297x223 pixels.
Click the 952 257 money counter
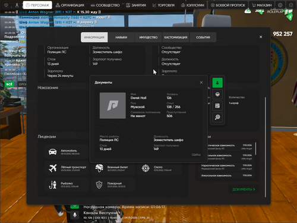pyautogui.click(x=283, y=34)
